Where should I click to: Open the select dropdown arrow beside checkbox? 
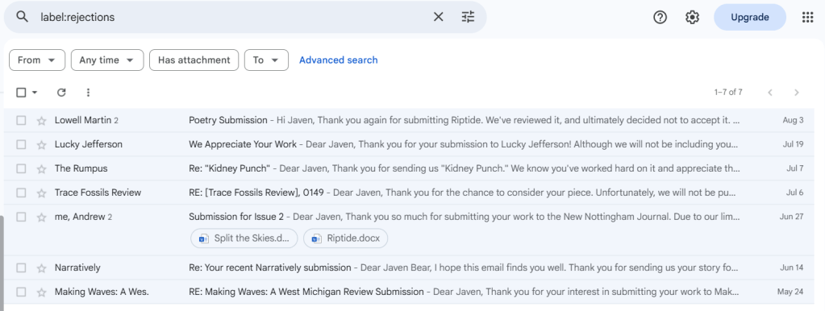(x=35, y=93)
